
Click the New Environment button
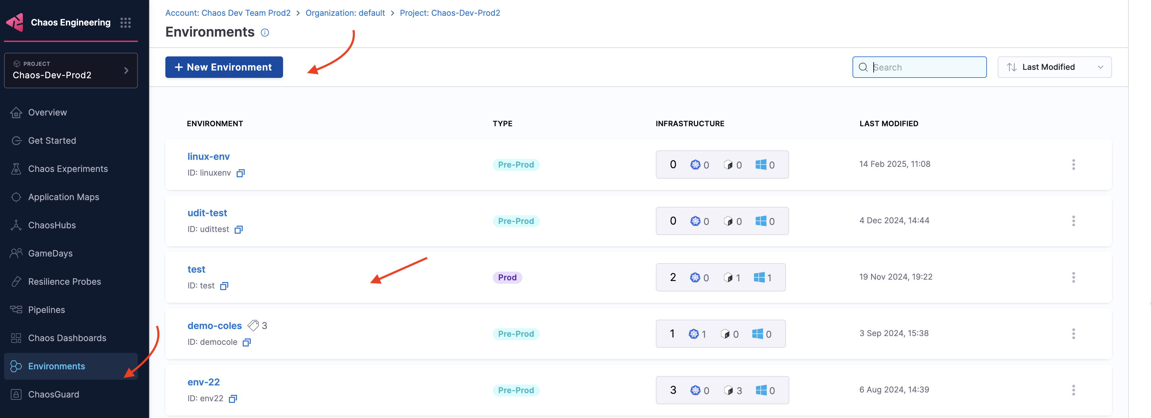click(x=224, y=67)
